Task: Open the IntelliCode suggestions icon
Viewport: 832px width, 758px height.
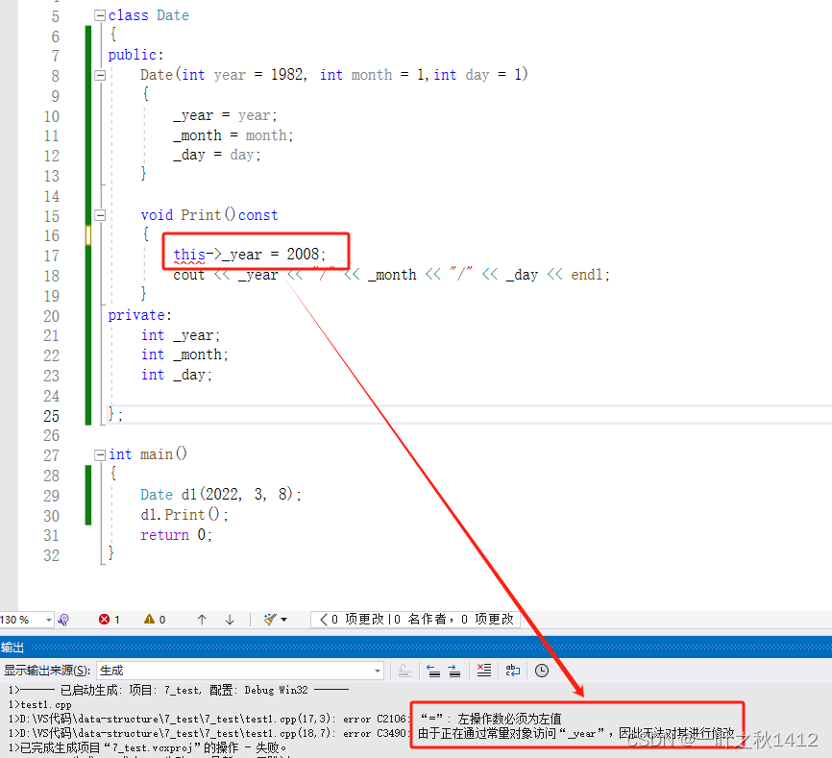Action: click(63, 620)
